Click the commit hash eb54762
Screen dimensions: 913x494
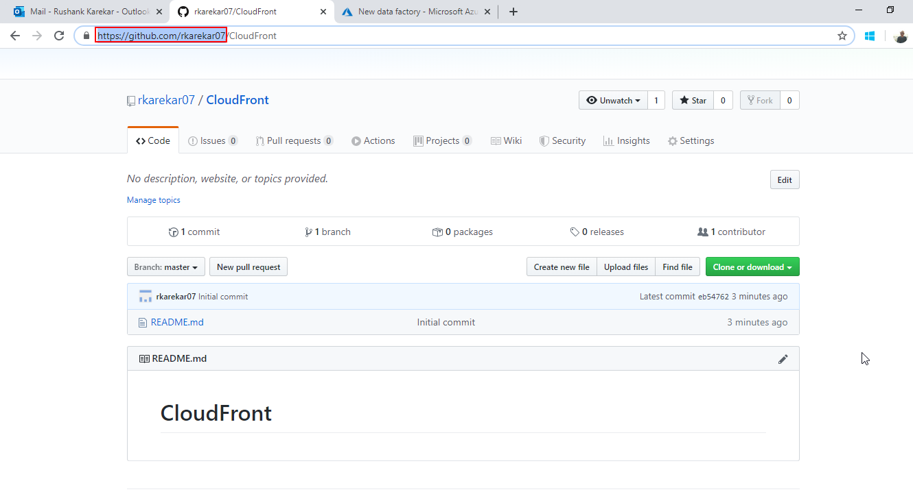click(x=713, y=297)
